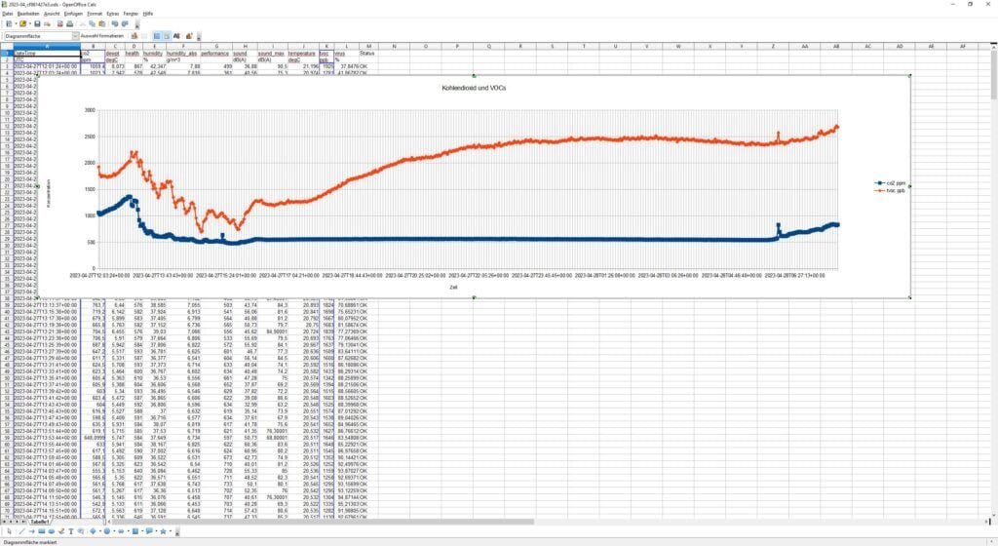Open the Einfügen menu
The image size is (998, 546).
coord(73,14)
